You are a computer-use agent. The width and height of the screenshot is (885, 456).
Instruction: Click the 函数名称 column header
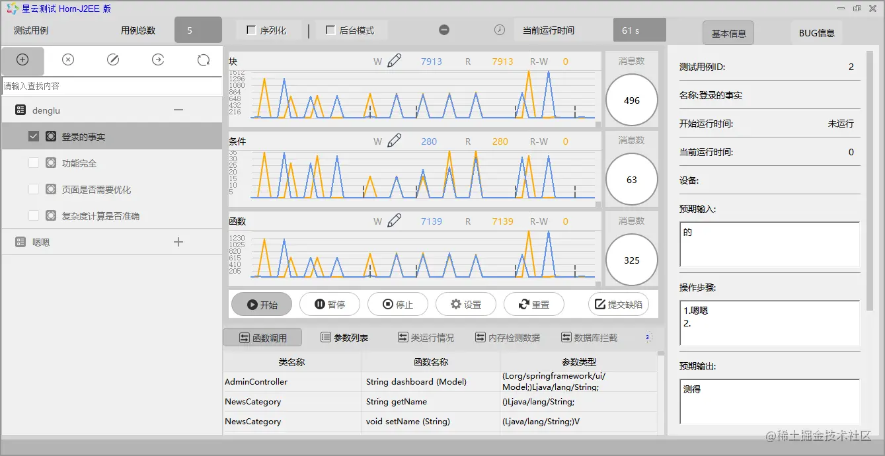click(x=431, y=362)
